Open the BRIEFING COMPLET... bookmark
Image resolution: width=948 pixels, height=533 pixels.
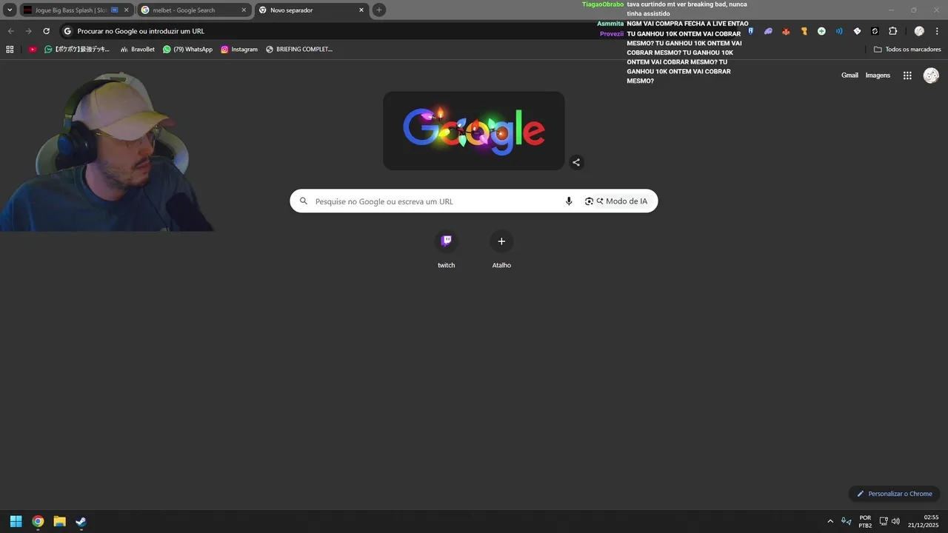pos(299,50)
